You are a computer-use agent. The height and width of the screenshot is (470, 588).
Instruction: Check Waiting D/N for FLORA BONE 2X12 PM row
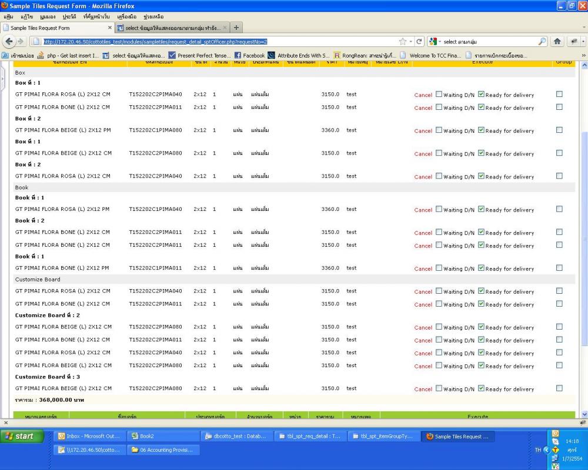tap(439, 268)
